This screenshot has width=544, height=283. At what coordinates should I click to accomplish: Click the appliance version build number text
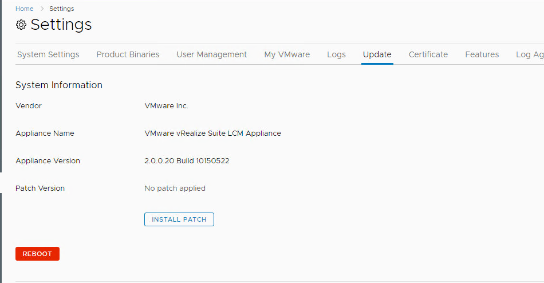point(187,161)
